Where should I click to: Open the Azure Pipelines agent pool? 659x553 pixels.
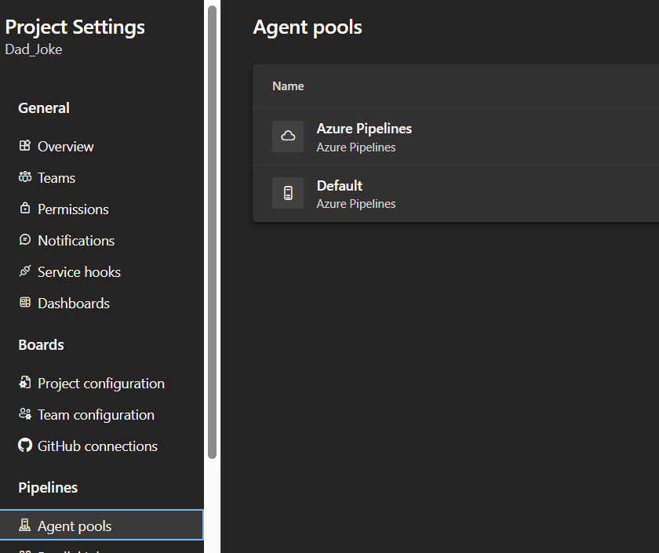[x=364, y=129]
